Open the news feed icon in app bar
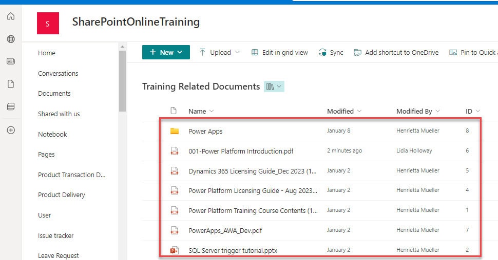 coord(11,61)
